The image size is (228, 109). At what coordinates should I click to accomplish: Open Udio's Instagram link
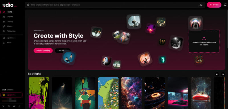[9, 106]
